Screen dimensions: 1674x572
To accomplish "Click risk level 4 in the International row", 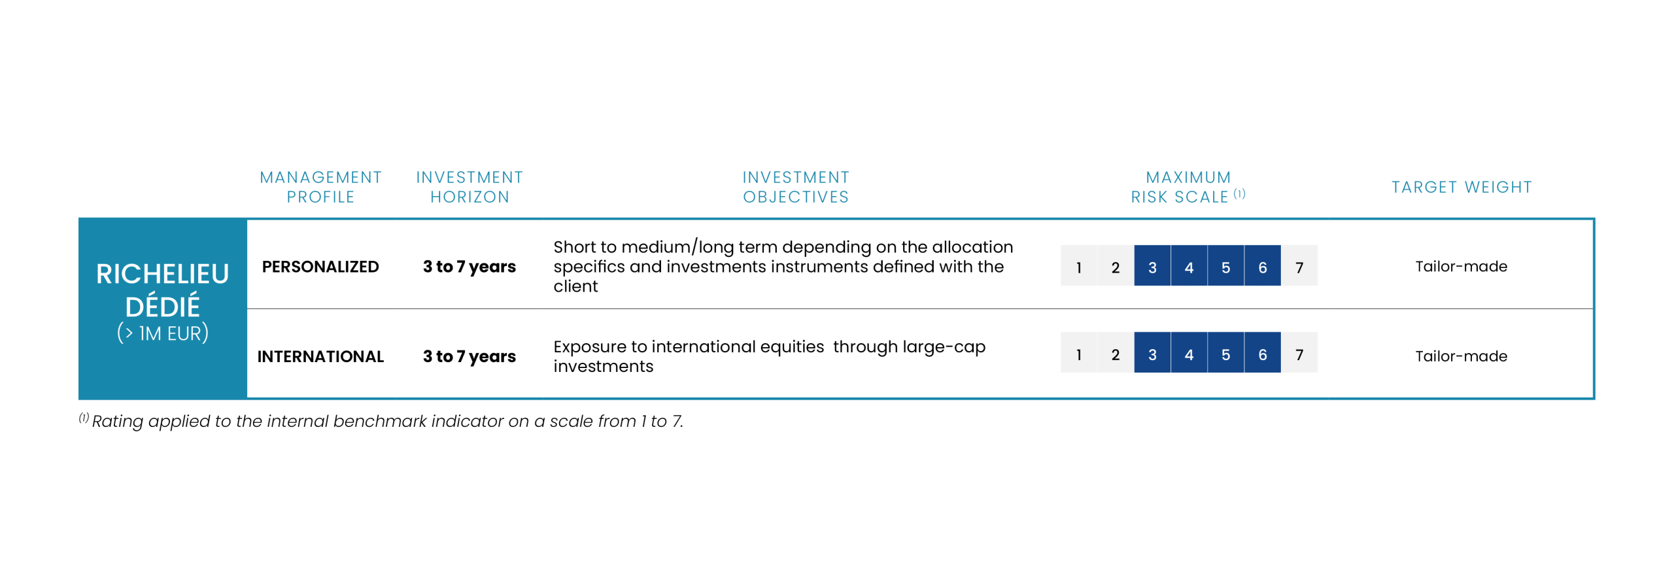I will 1189,354.
